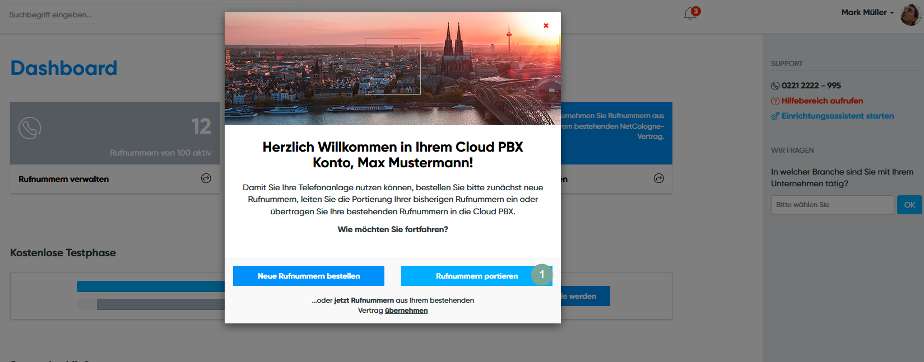This screenshot has width=924, height=362.
Task: Click the round step 1 marker badge
Action: click(542, 275)
